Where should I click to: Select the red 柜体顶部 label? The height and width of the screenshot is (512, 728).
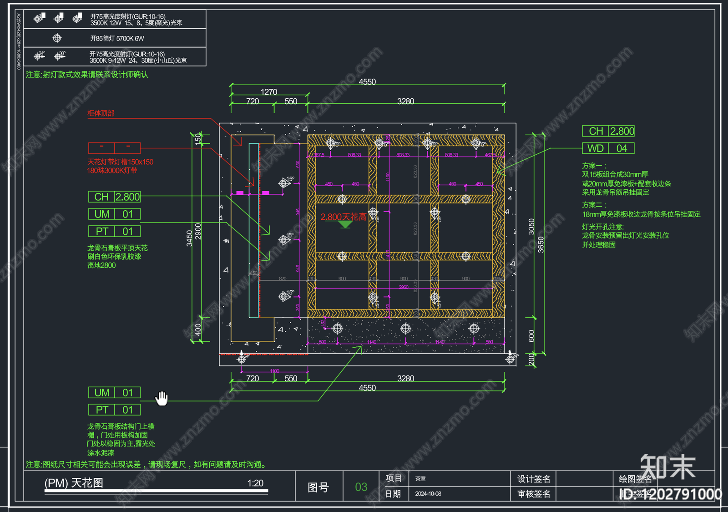coord(101,113)
